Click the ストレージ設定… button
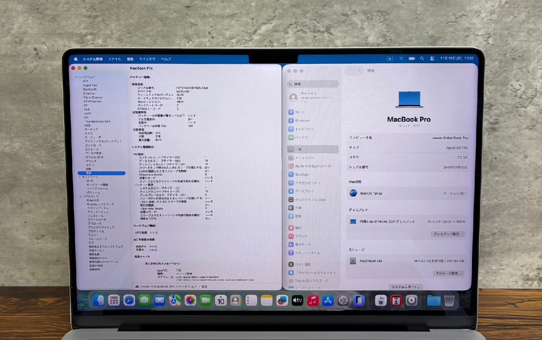 tap(449, 274)
